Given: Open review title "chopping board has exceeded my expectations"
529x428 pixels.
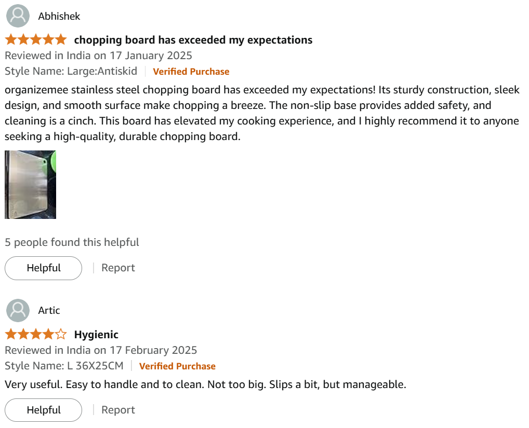Looking at the screenshot, I should tap(193, 40).
